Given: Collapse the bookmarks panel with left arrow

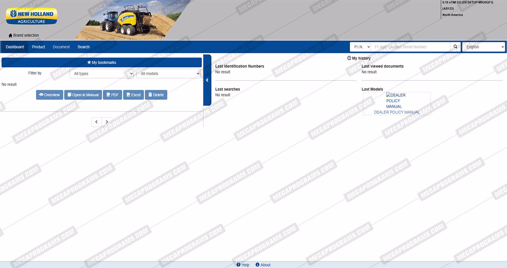Looking at the screenshot, I should 207,80.
